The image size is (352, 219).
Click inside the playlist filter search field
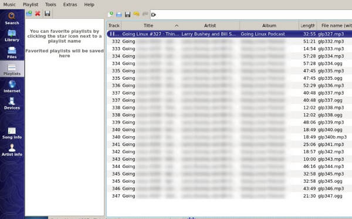pos(251,15)
